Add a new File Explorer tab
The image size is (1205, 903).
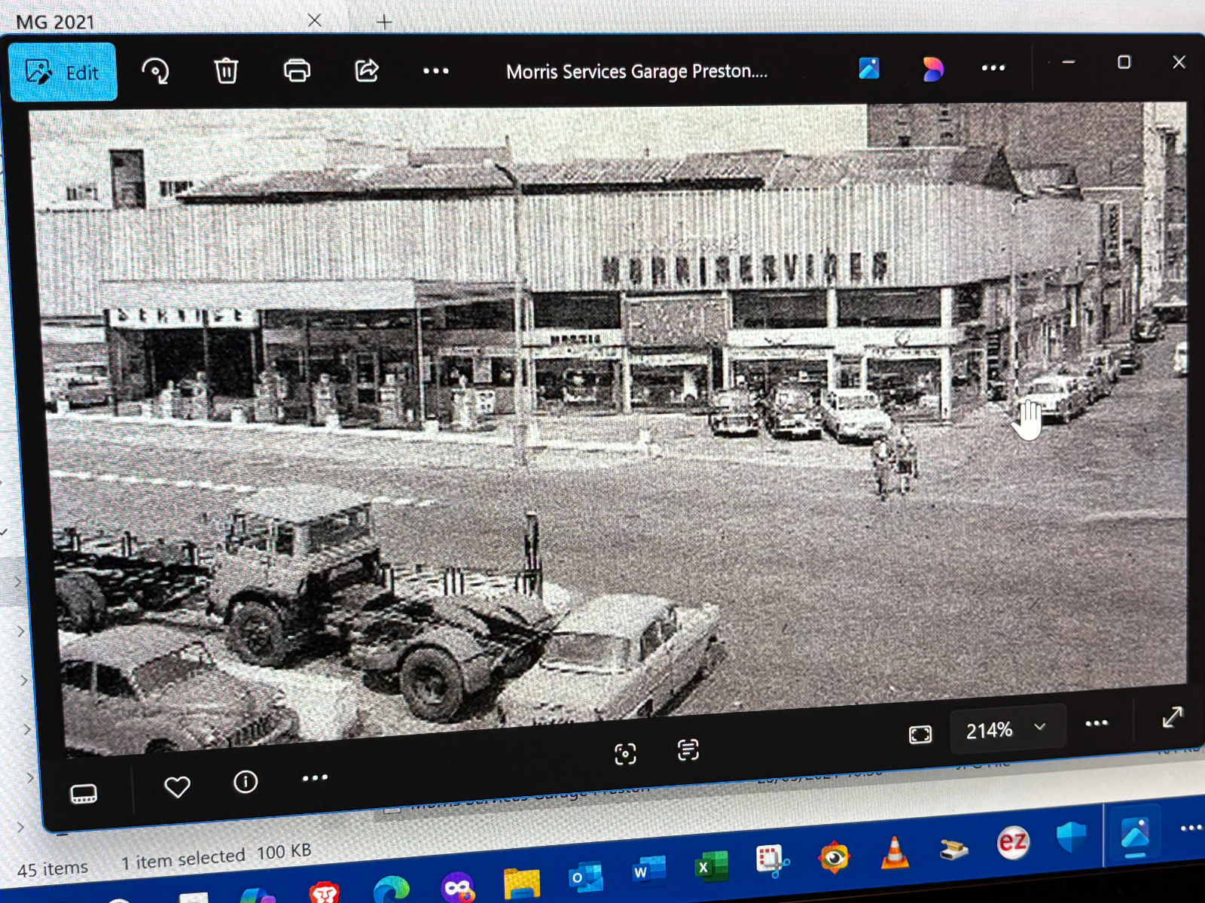click(384, 22)
